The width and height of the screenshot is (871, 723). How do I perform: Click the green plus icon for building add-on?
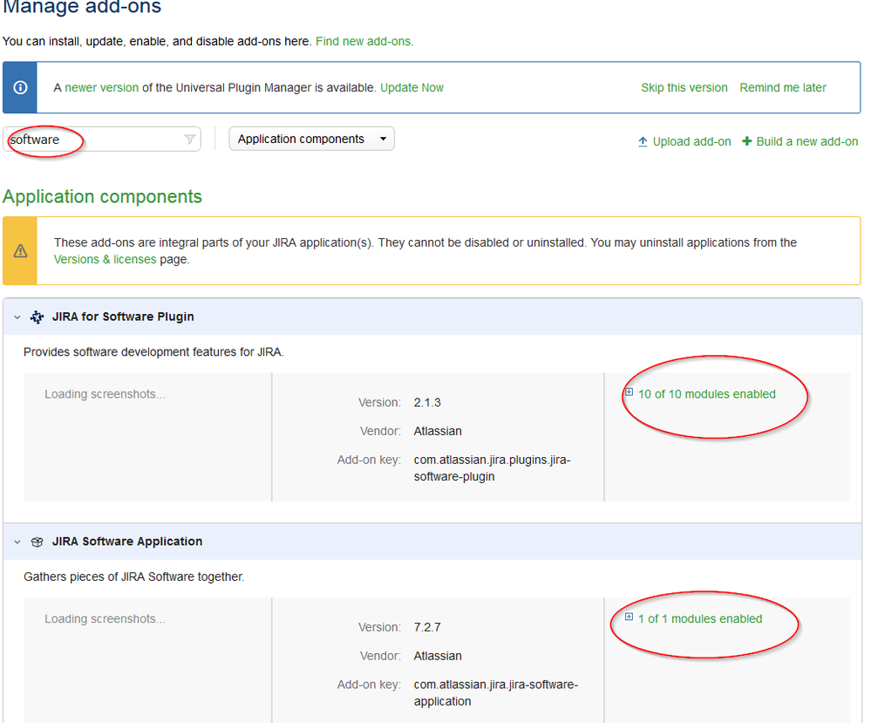point(747,141)
